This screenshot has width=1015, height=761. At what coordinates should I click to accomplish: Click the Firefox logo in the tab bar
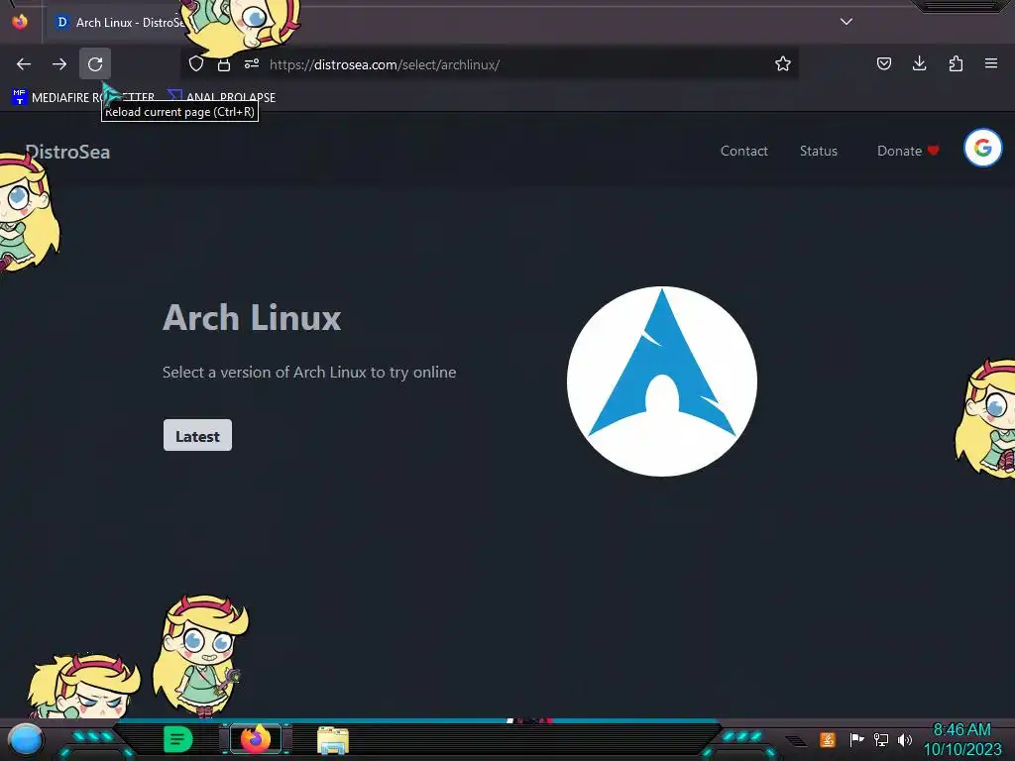(20, 22)
